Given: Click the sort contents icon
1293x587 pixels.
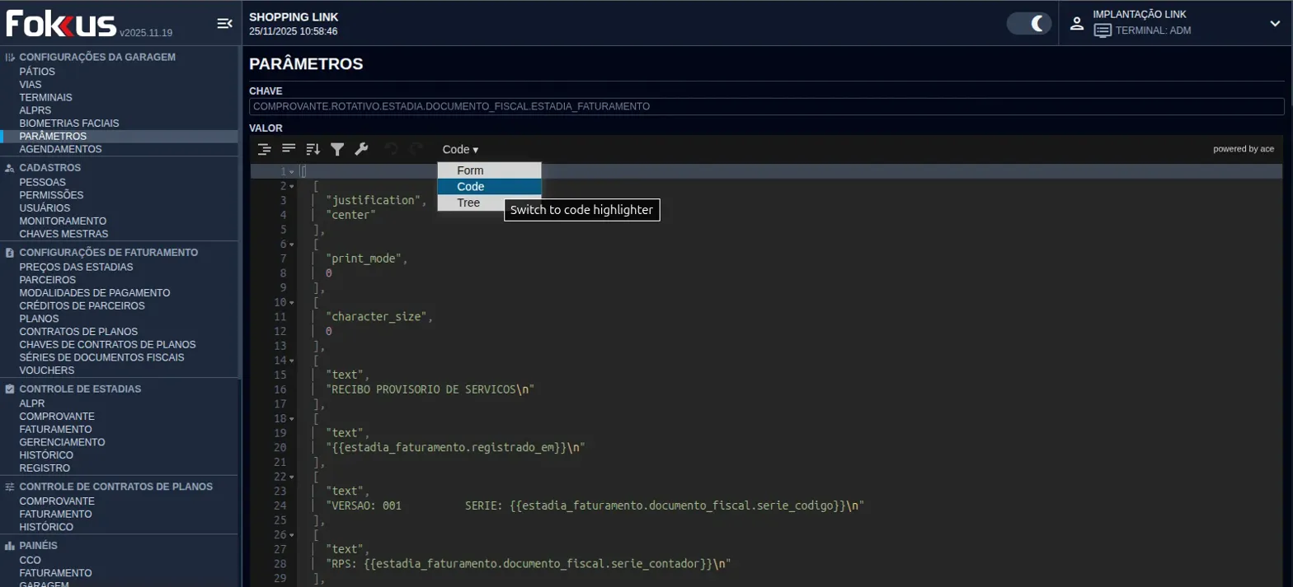Looking at the screenshot, I should [313, 149].
